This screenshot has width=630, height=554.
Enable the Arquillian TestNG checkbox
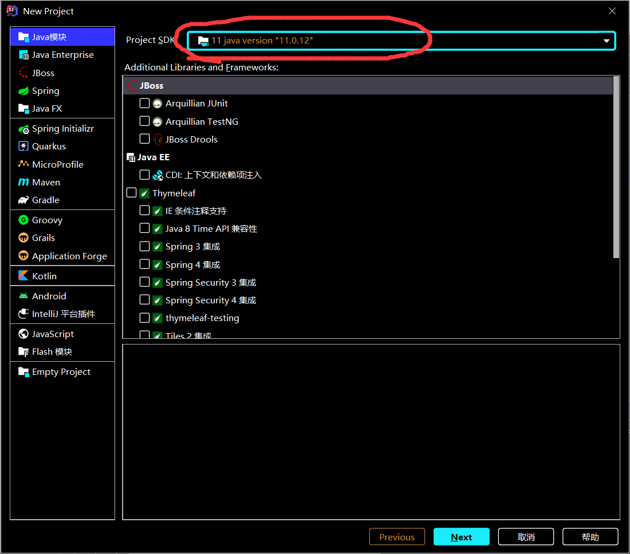(144, 121)
